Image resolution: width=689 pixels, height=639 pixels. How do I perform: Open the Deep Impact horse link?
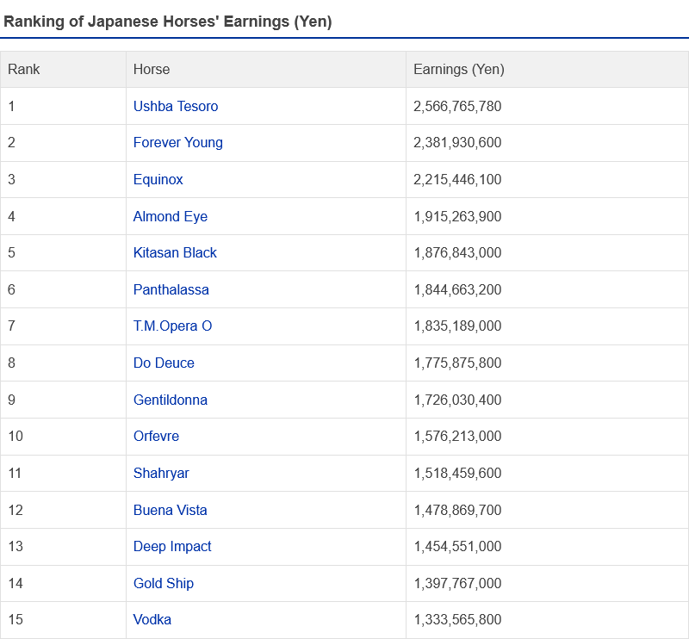172,546
